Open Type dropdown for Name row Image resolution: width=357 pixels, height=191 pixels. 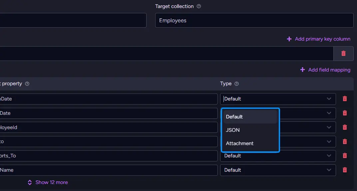278,170
